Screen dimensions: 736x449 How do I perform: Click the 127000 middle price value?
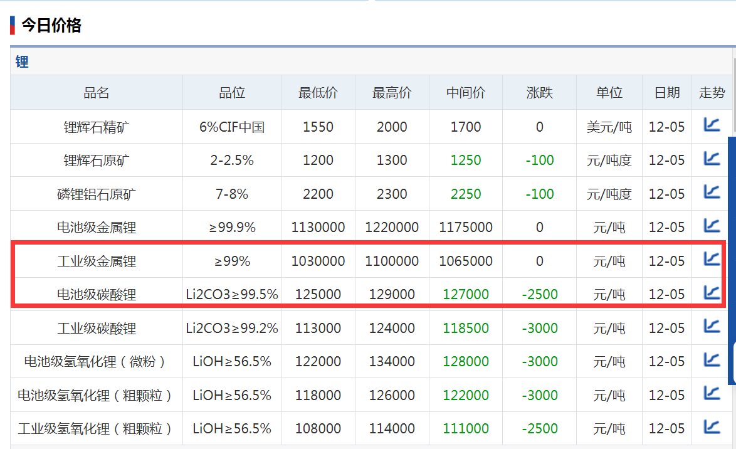tap(466, 295)
